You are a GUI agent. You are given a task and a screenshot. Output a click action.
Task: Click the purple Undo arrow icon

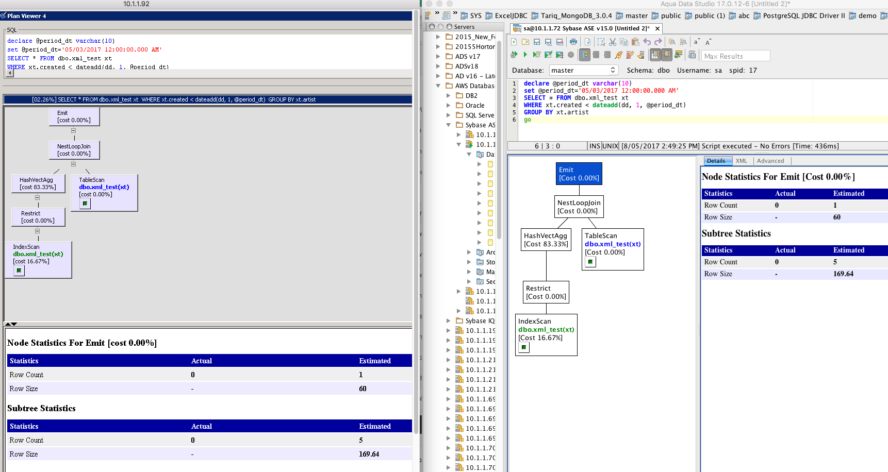647,42
